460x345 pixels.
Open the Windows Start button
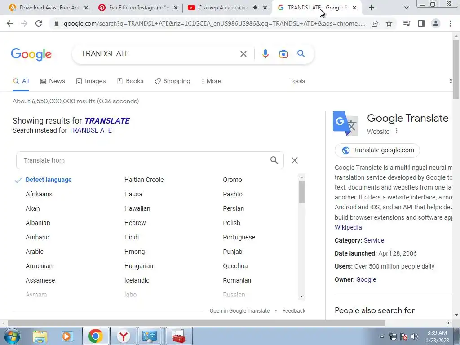[x=12, y=336]
